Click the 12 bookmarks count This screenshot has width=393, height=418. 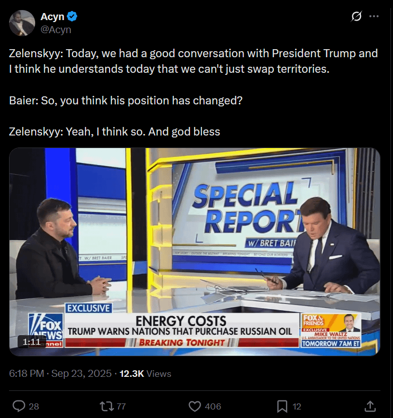click(297, 406)
